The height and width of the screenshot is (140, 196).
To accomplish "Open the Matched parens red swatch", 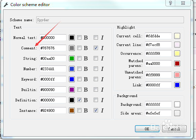I will tap(177, 63).
